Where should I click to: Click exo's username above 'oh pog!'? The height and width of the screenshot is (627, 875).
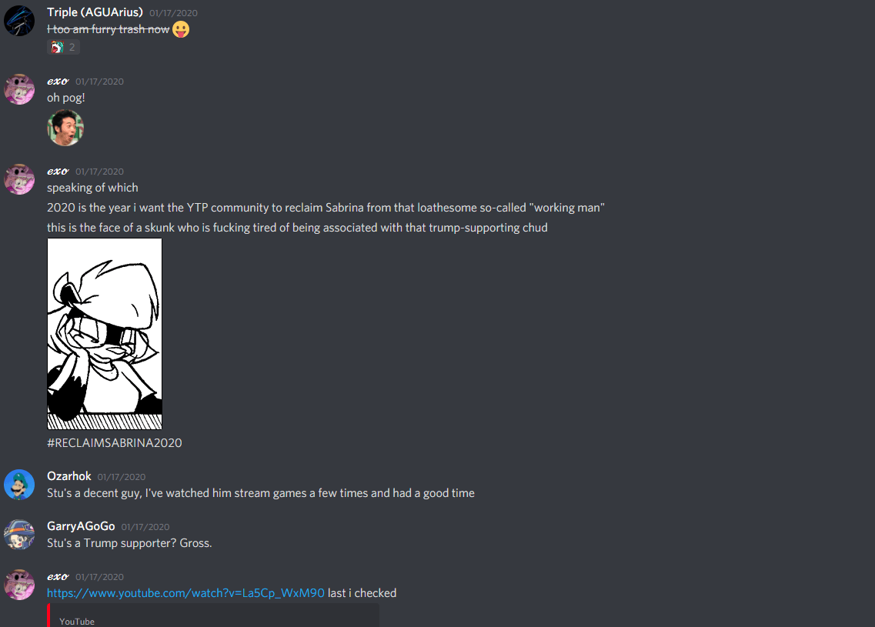(x=58, y=82)
